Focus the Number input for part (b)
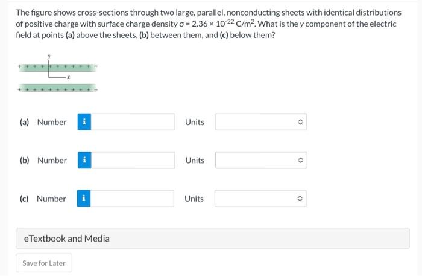422x276 pixels. (x=133, y=160)
